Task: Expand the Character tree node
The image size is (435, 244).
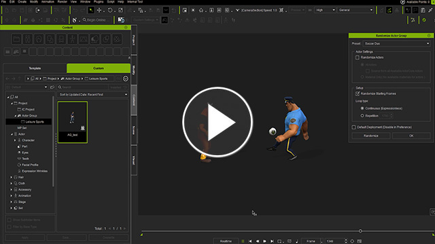Action: pos(15,140)
